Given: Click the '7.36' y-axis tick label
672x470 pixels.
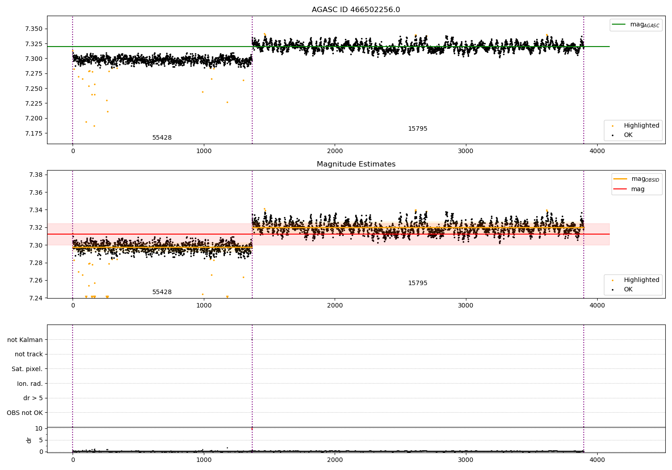Looking at the screenshot, I should click(36, 192).
